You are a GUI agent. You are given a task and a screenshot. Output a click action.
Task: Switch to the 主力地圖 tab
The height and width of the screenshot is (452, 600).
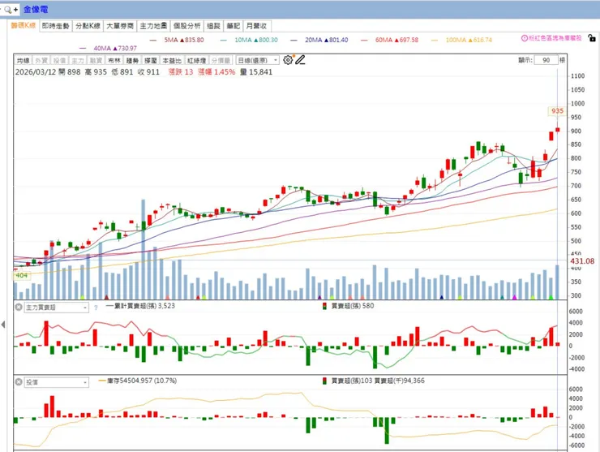click(x=153, y=26)
